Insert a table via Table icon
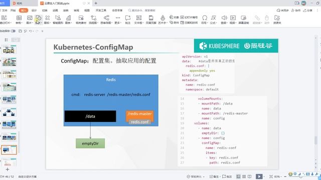Image resolution: width=321 pixels, height=180 pixels. pyautogui.click(x=19, y=18)
